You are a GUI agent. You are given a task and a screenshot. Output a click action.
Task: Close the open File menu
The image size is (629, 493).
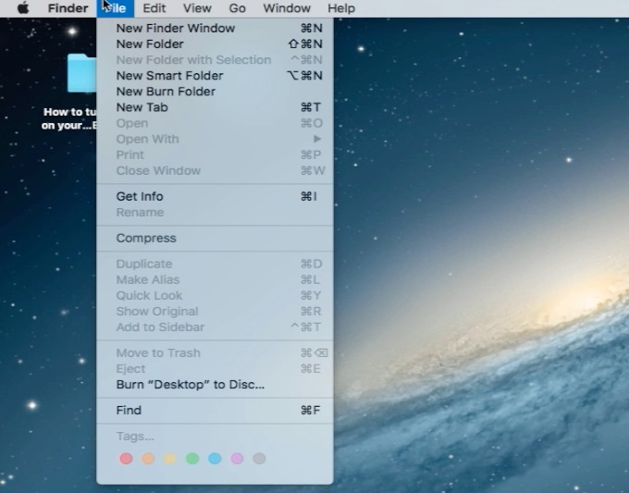click(115, 8)
